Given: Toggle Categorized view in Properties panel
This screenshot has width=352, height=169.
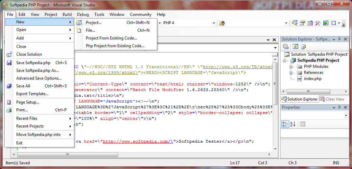Looking at the screenshot, I should (285, 124).
